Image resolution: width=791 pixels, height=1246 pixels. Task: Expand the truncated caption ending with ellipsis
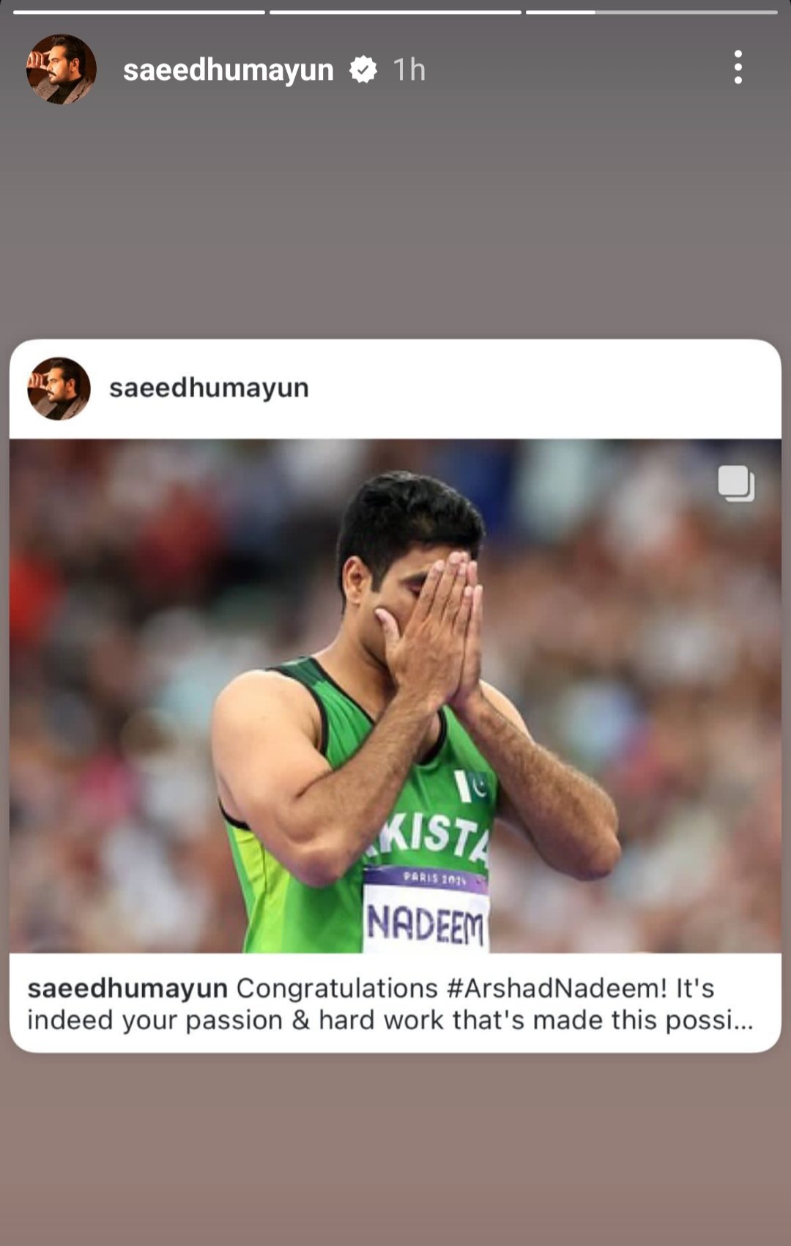[x=743, y=1020]
